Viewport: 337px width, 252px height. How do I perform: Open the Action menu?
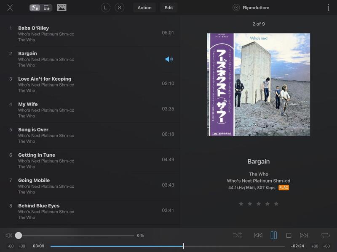pyautogui.click(x=144, y=8)
